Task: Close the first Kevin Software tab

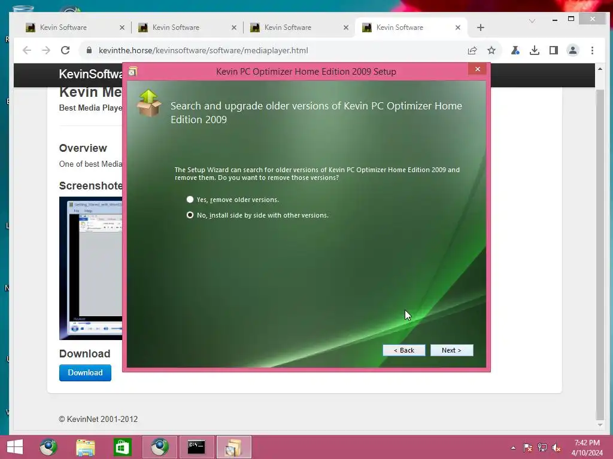Action: tap(122, 27)
